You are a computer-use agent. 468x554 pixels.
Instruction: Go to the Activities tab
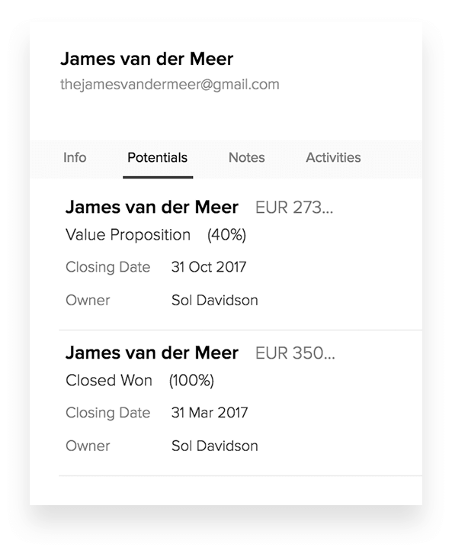[333, 158]
